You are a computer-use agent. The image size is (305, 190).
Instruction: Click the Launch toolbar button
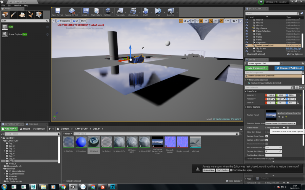pos(170,12)
